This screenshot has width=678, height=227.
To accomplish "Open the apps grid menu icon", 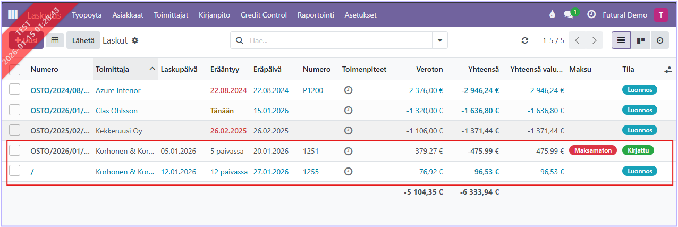I will [x=13, y=15].
